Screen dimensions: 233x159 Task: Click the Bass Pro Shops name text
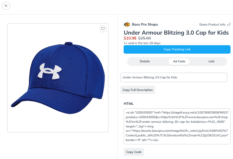tap(145, 24)
